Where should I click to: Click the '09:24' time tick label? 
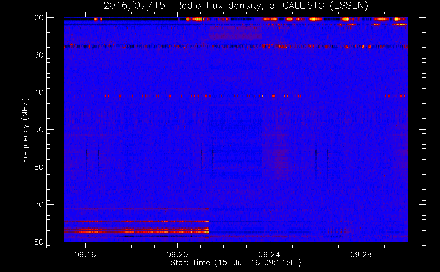click(x=269, y=255)
